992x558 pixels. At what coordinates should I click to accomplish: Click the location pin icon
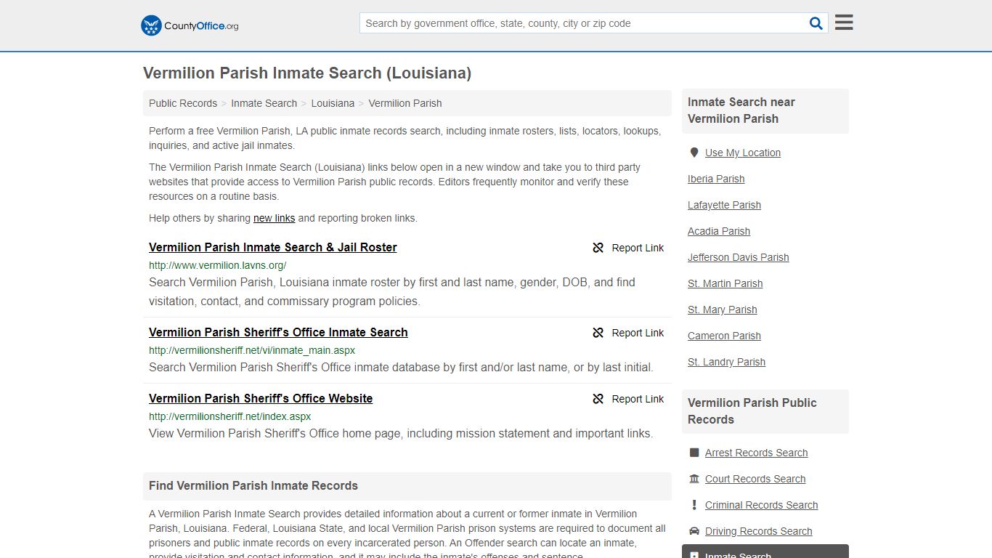(694, 153)
